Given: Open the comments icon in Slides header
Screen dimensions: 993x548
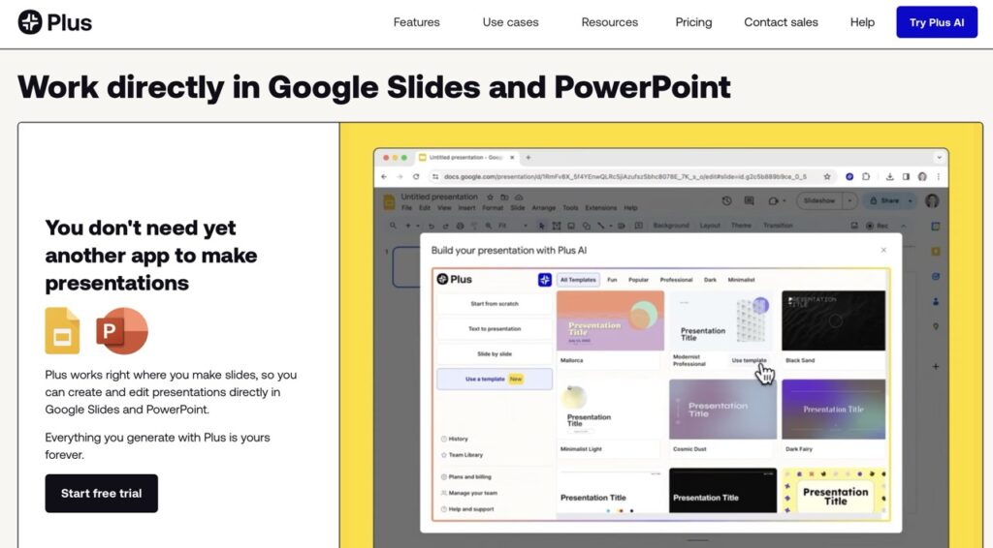Looking at the screenshot, I should click(750, 201).
